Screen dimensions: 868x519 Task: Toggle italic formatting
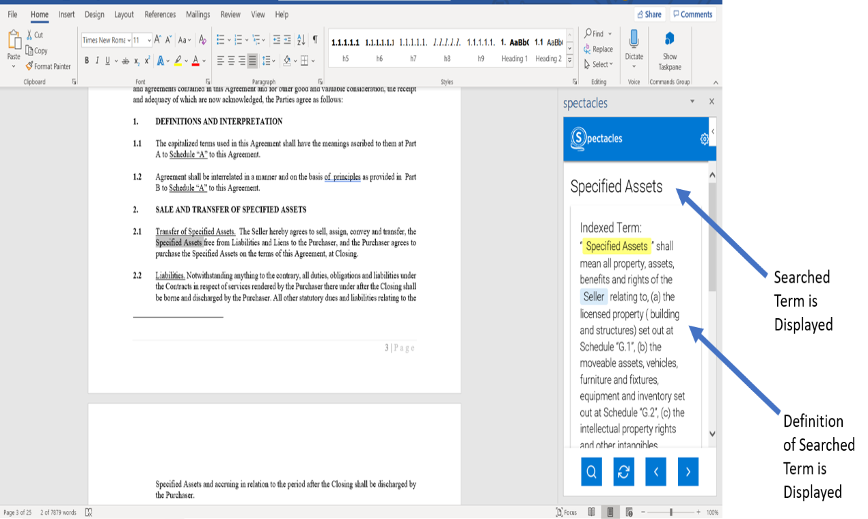97,61
